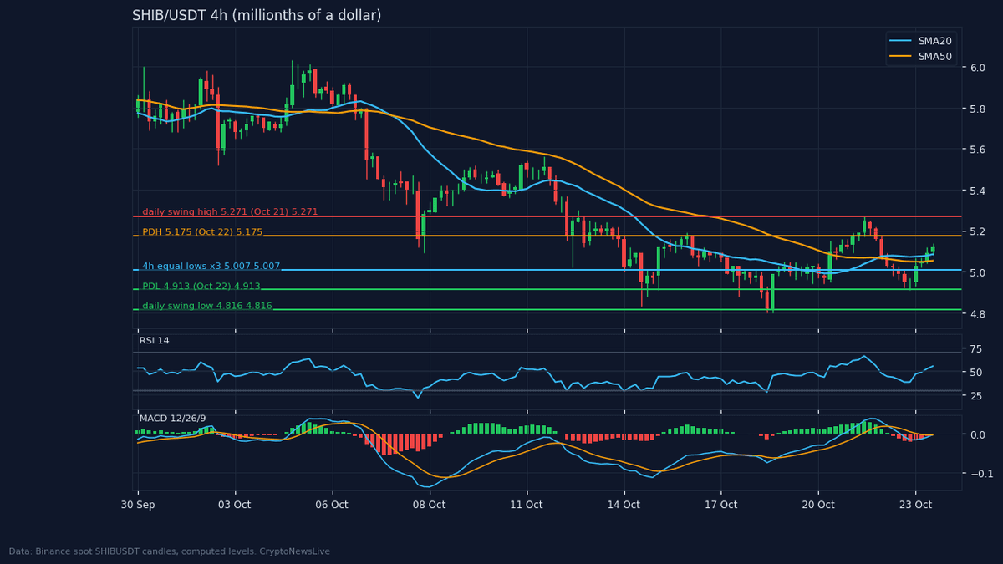Click the 4.8 price axis tick
This screenshot has width=1003, height=564.
pos(977,314)
